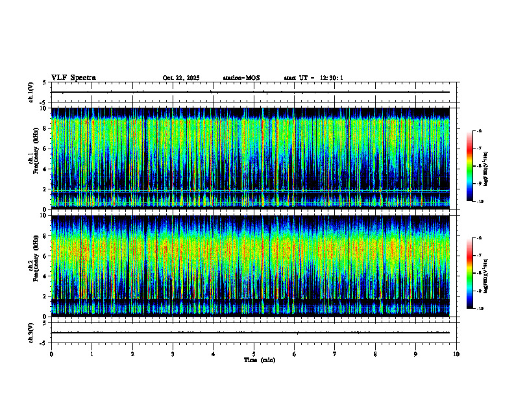Click the ch.1 top waveform trace line
Image resolution: width=514 pixels, height=397 pixels.
[251, 92]
